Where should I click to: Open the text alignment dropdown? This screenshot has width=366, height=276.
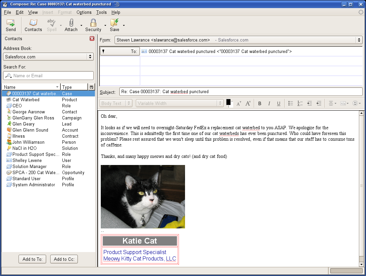tap(332, 103)
